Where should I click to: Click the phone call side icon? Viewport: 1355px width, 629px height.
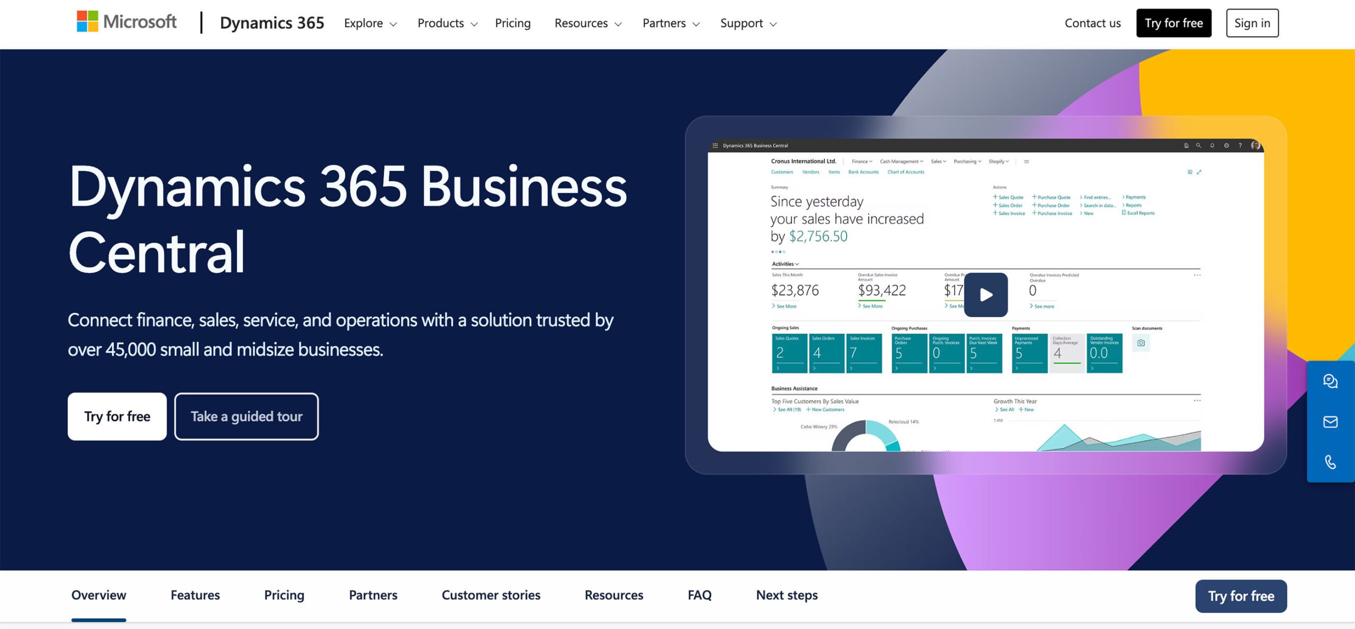[1330, 462]
